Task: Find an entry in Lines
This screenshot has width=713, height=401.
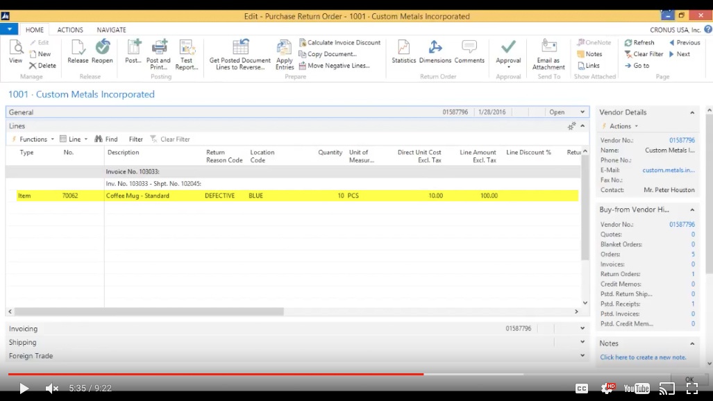Action: tap(106, 139)
